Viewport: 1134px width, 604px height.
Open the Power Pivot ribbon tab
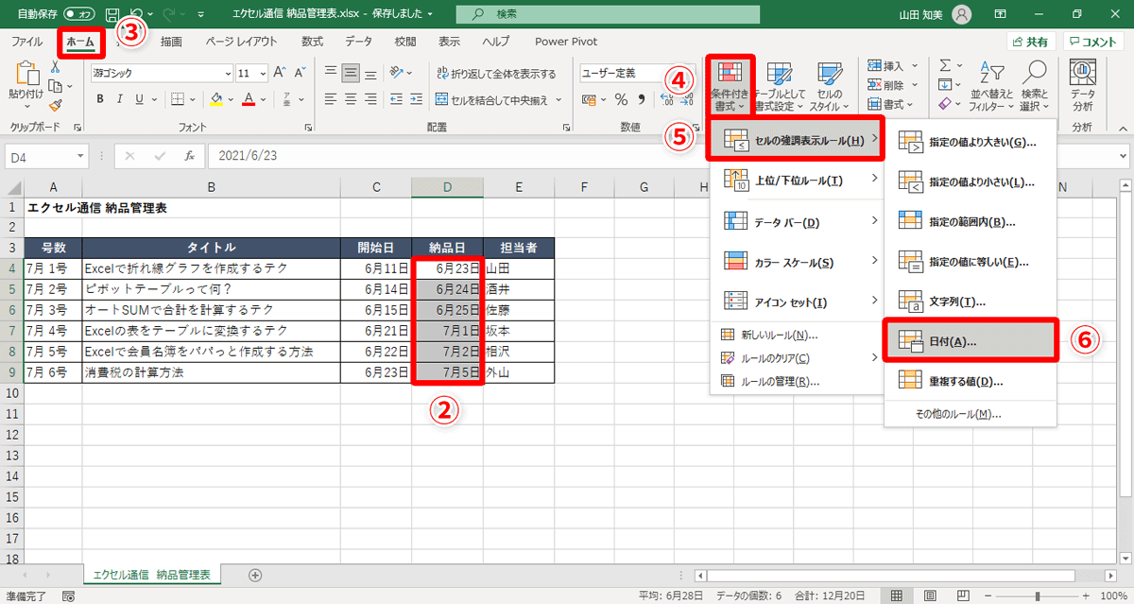click(x=565, y=42)
